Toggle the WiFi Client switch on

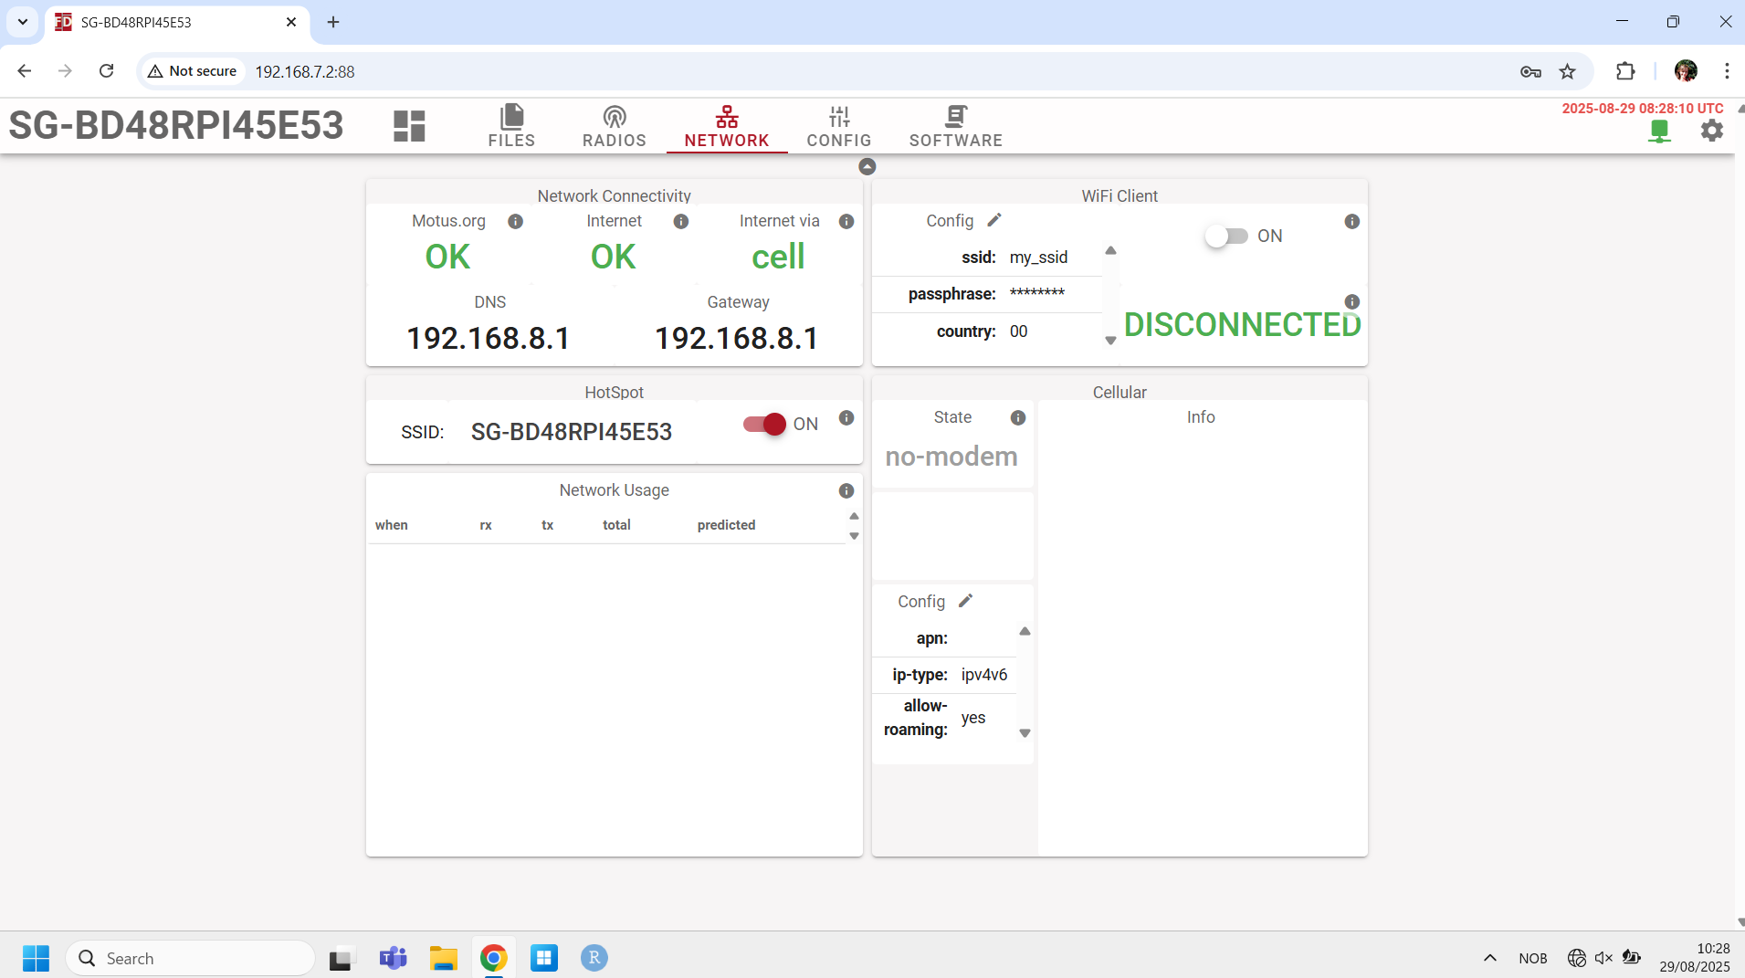tap(1225, 237)
